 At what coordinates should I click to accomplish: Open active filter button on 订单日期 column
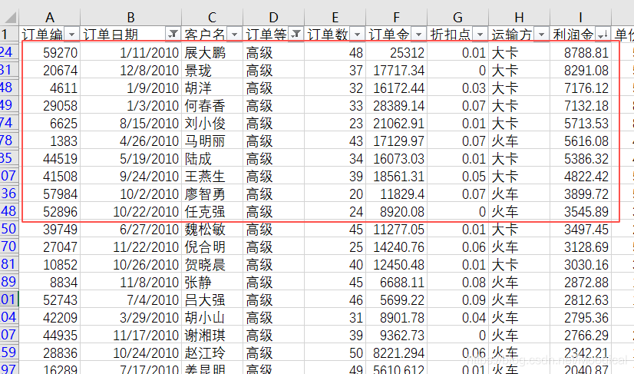173,35
